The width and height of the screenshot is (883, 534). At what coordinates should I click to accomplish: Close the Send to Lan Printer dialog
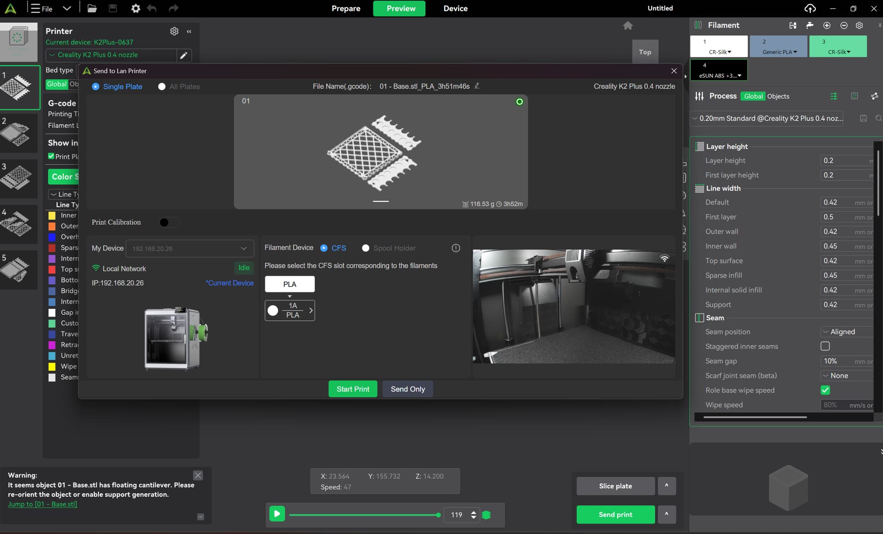(674, 71)
